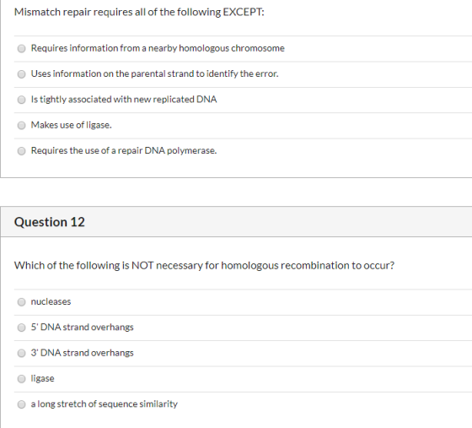
Task: Click the homologous recombination question text
Action: click(x=204, y=266)
